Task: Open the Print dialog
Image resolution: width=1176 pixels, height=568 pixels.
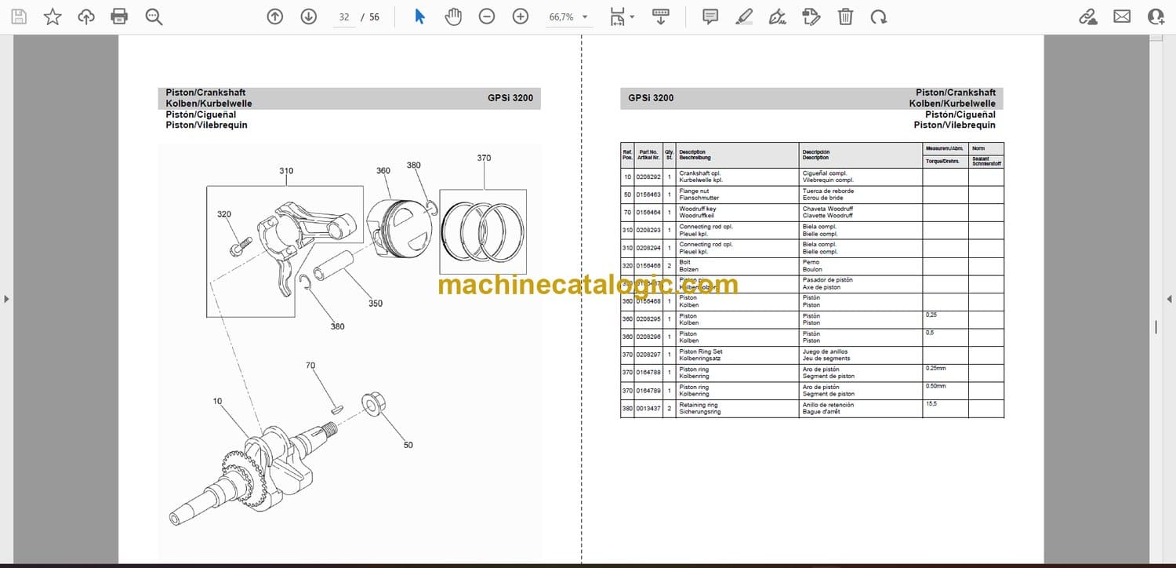Action: coord(119,16)
